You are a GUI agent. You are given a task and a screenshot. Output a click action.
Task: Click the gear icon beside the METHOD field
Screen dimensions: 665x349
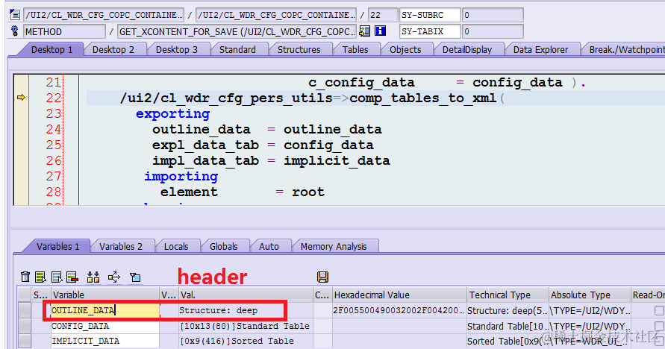click(x=15, y=31)
